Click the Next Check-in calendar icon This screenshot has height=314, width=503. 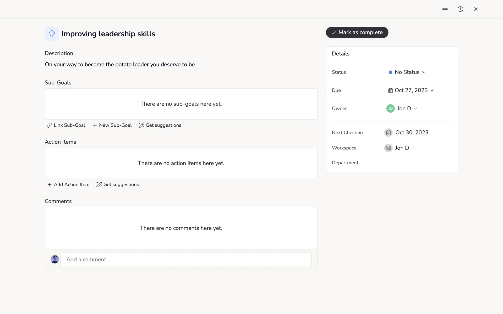(388, 133)
